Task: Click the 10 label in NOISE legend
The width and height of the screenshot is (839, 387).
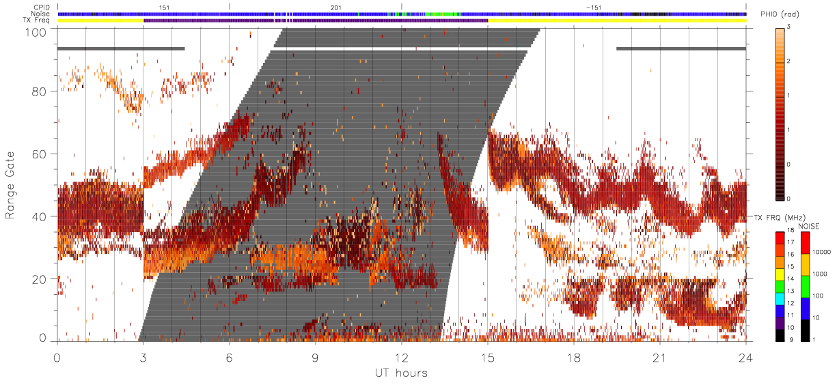Action: (x=816, y=317)
